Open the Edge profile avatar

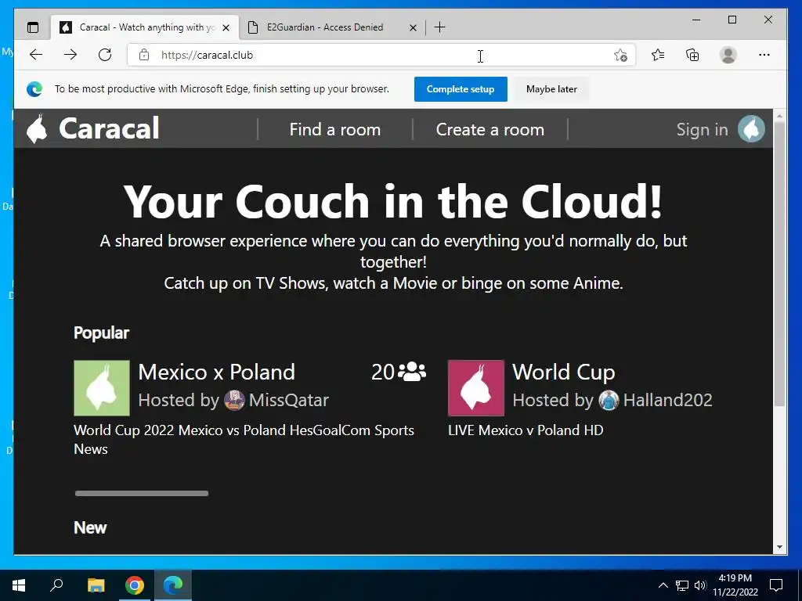pos(728,55)
